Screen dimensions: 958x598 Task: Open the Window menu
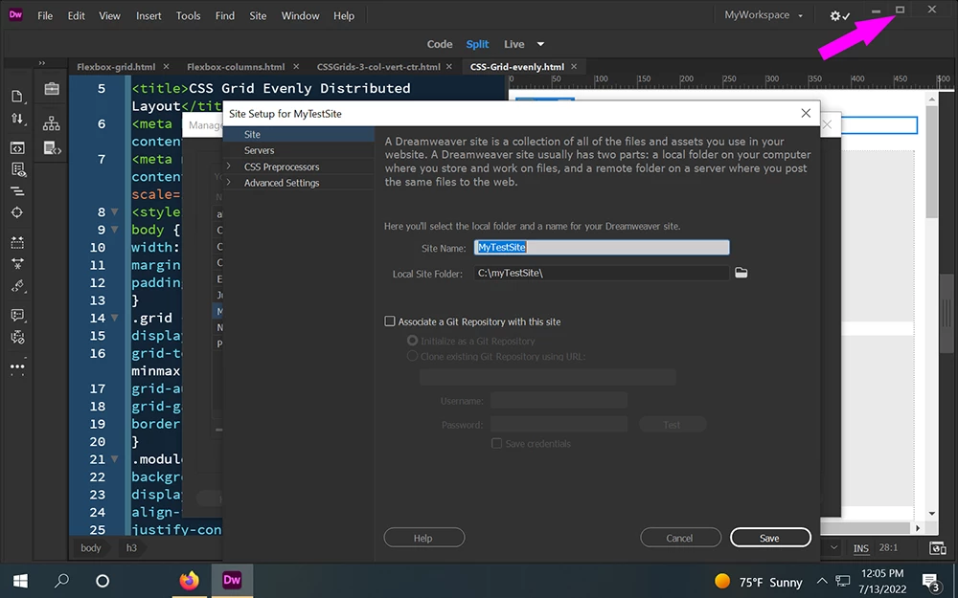[300, 16]
